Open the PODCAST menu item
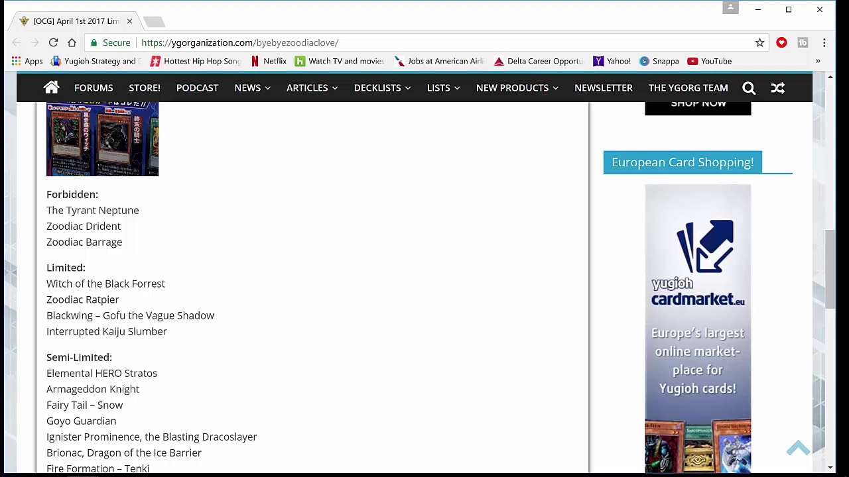This screenshot has width=849, height=477. point(197,87)
